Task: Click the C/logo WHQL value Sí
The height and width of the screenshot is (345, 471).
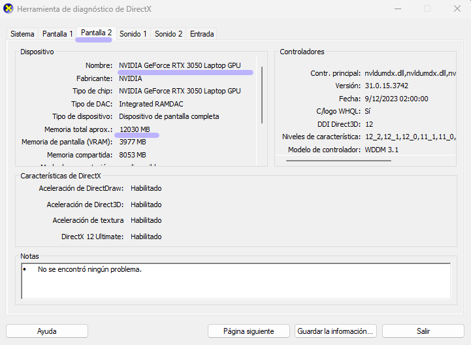Action: (x=368, y=111)
